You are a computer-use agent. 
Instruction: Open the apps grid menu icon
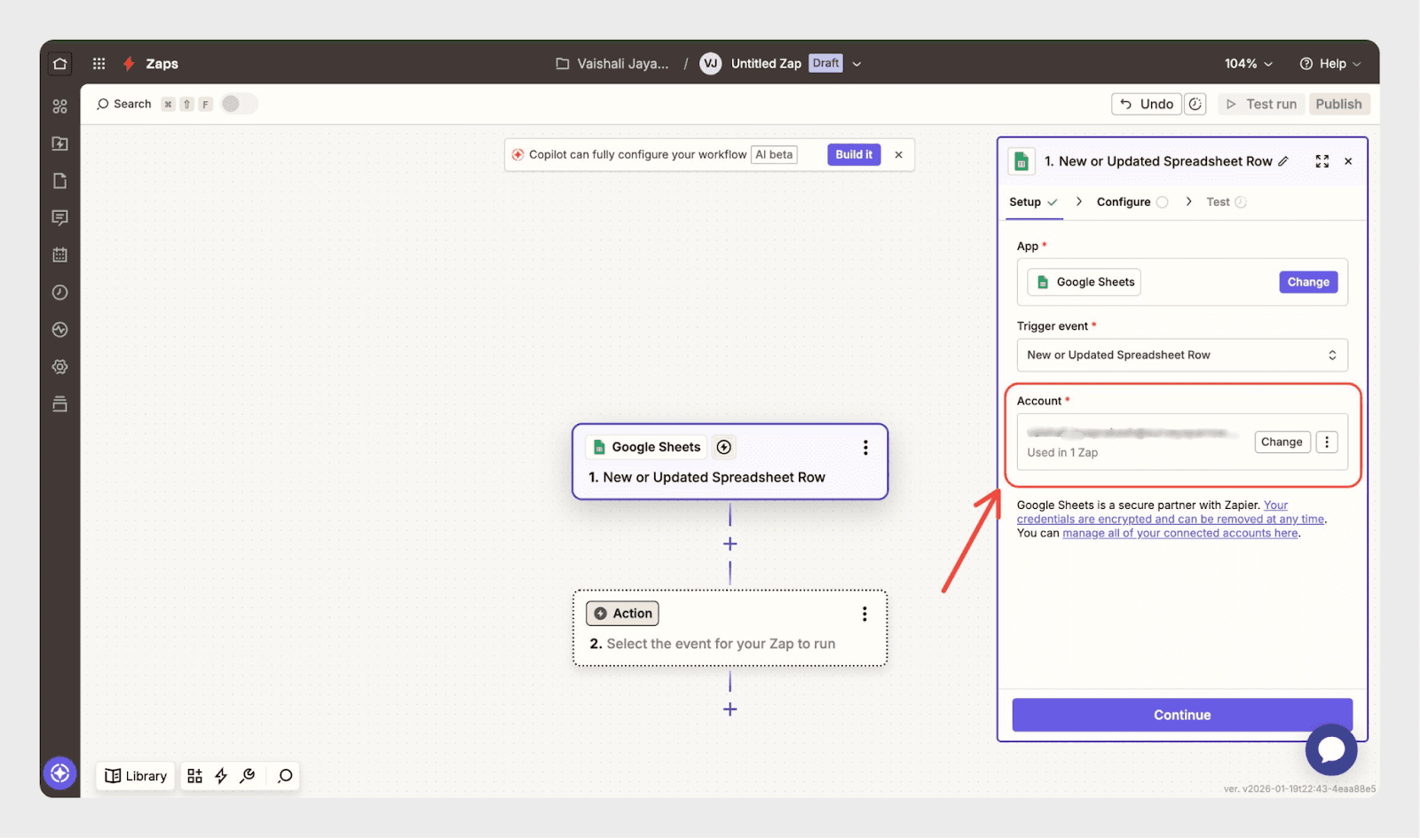pyautogui.click(x=99, y=64)
